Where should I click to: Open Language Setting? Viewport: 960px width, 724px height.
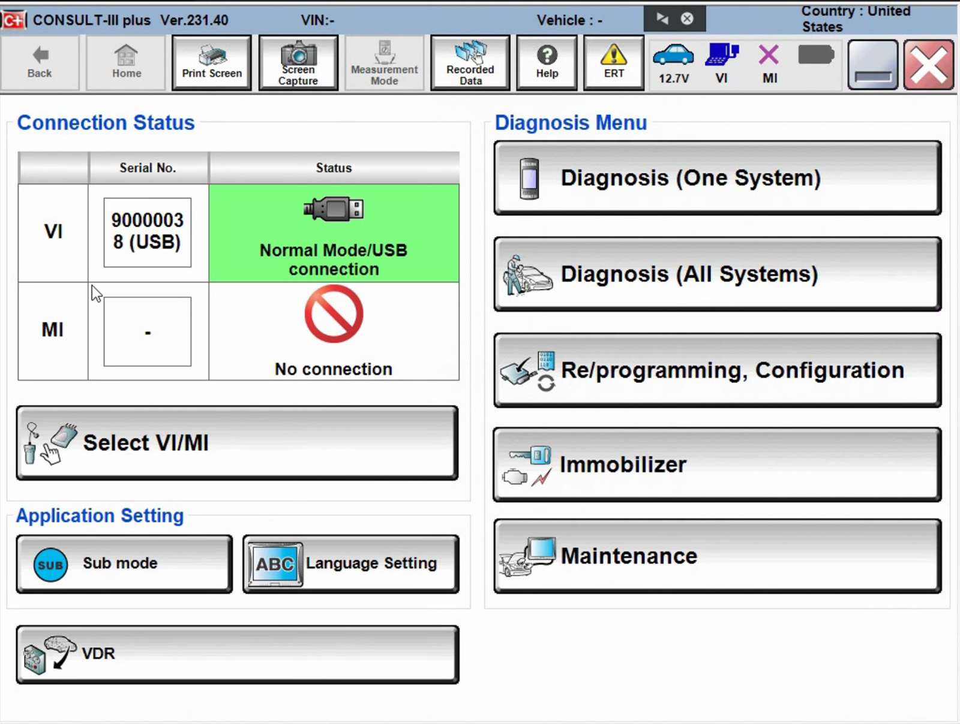pyautogui.click(x=351, y=564)
